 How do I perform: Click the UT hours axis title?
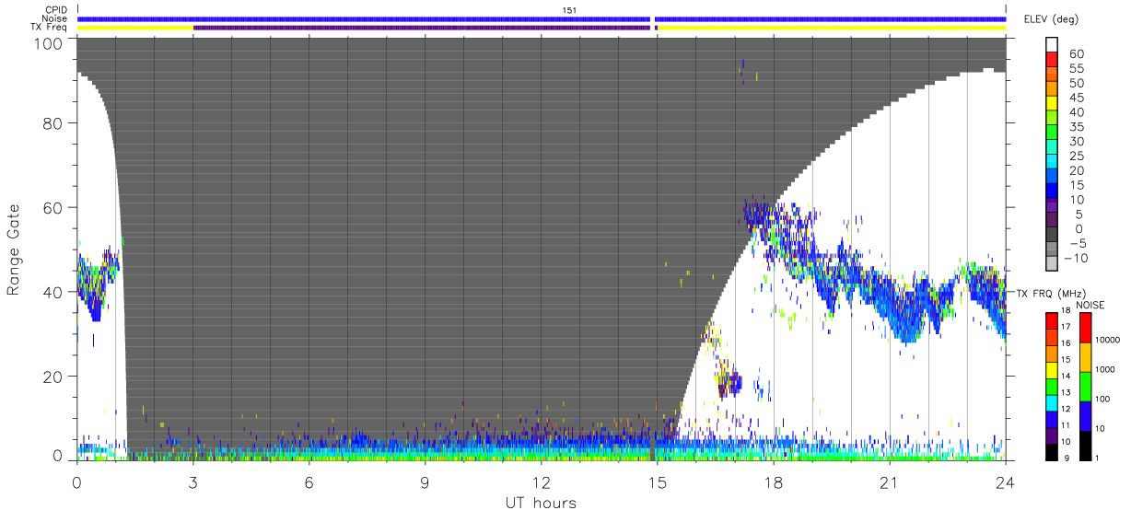[x=541, y=503]
